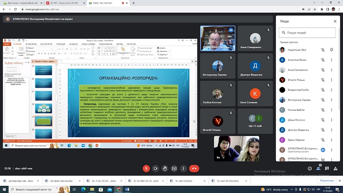Open Windows Start menu
343x193 pixels.
(x=4, y=189)
